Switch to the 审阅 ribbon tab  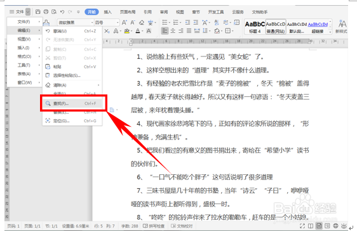(x=164, y=12)
